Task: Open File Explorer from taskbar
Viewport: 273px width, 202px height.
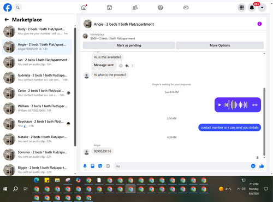Action: [57, 180]
